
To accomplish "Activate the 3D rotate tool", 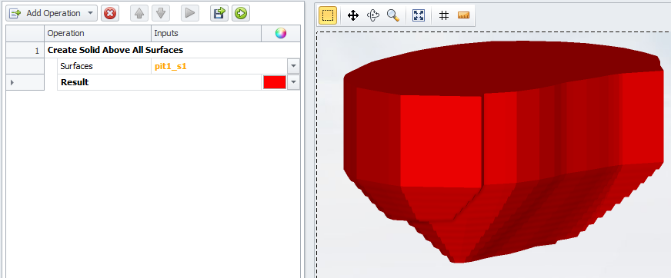I will click(373, 16).
